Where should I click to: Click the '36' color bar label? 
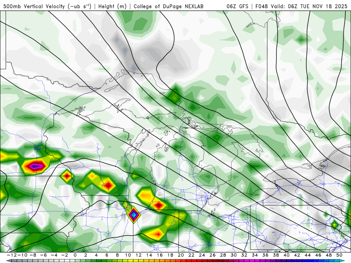tap(265, 255)
